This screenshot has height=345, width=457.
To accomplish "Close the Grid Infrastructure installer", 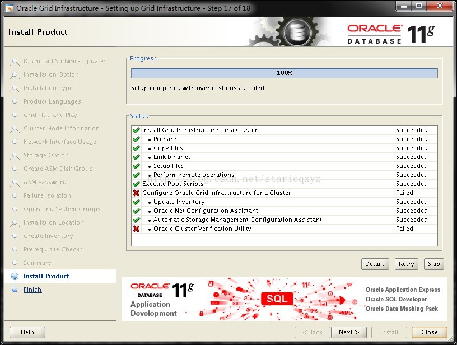I will click(x=430, y=332).
